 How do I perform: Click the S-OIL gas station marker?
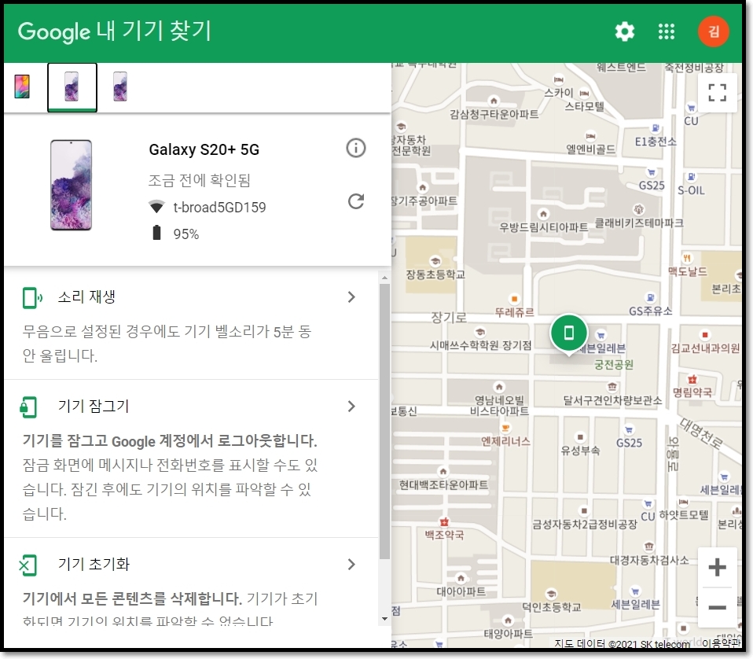[x=691, y=177]
